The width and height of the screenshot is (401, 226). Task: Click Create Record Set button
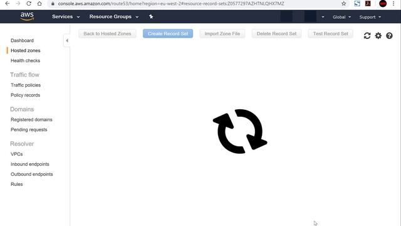point(168,33)
